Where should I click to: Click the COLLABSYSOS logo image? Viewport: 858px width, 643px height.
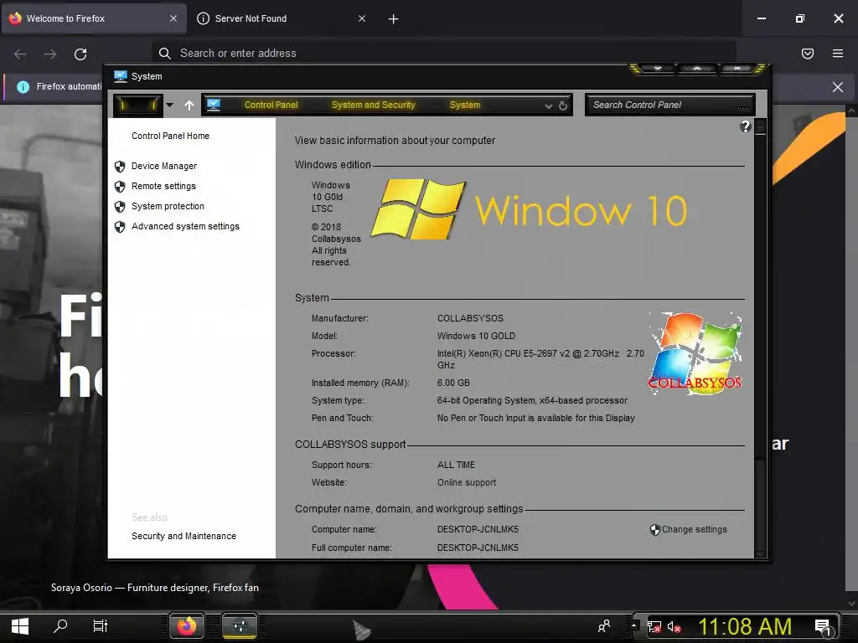click(695, 353)
